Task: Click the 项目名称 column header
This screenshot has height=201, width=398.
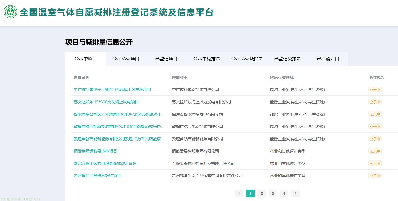Action: click(x=82, y=77)
